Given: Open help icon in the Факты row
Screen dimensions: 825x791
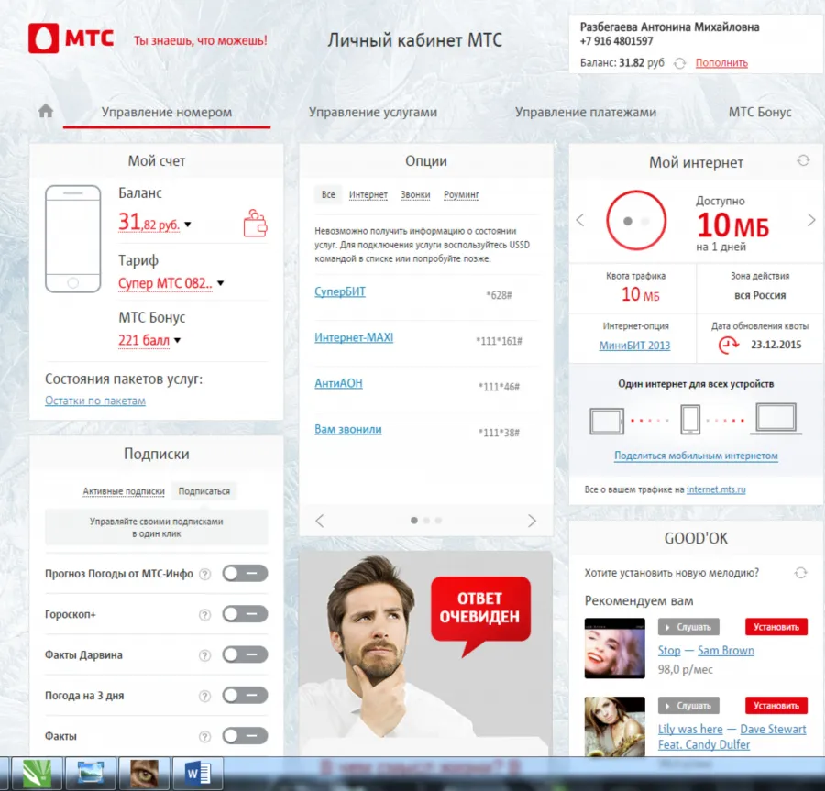Looking at the screenshot, I should [204, 736].
